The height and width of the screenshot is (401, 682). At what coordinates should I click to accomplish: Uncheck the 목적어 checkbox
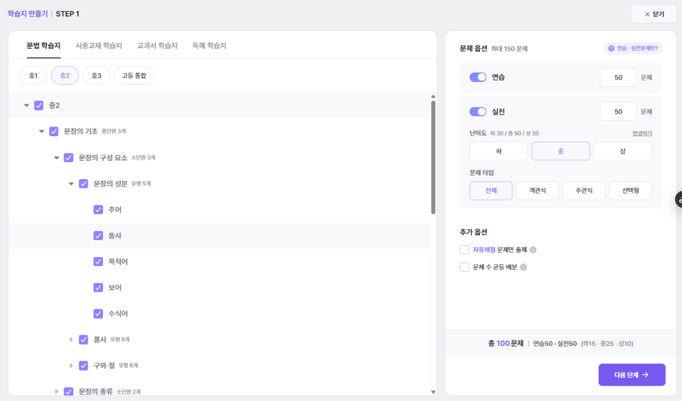[x=98, y=261]
